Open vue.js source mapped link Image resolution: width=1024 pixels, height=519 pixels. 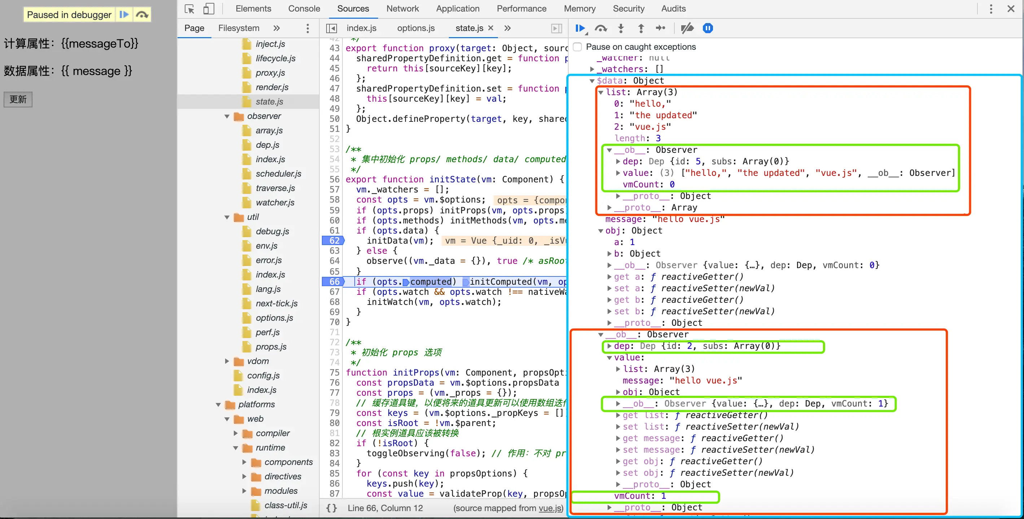550,508
